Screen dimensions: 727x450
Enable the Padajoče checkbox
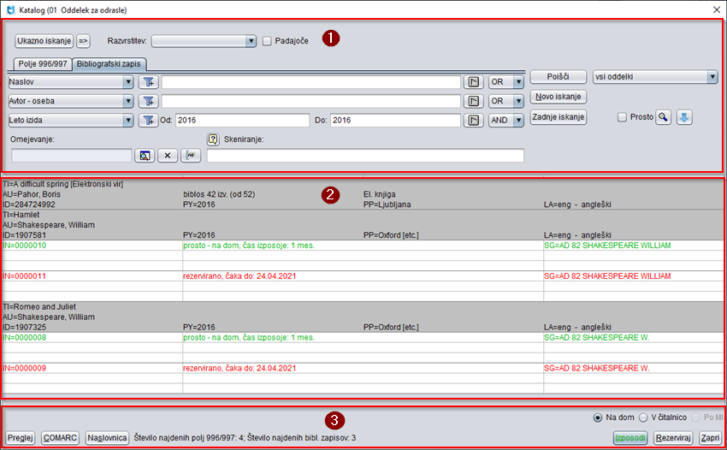pyautogui.click(x=268, y=40)
